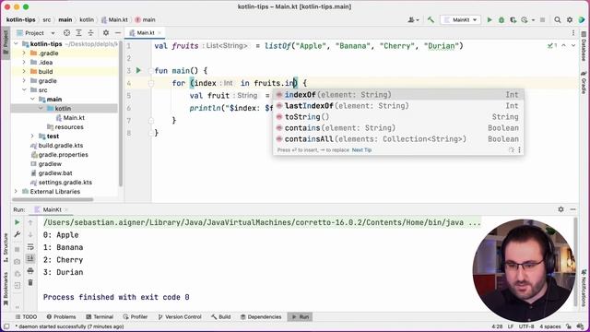Open completion popup three-dot options
The height and width of the screenshot is (332, 590).
[519, 149]
